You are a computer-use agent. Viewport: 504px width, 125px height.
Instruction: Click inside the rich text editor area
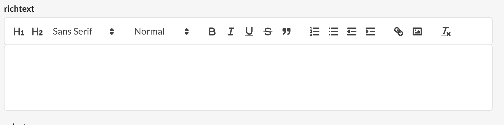(248, 78)
